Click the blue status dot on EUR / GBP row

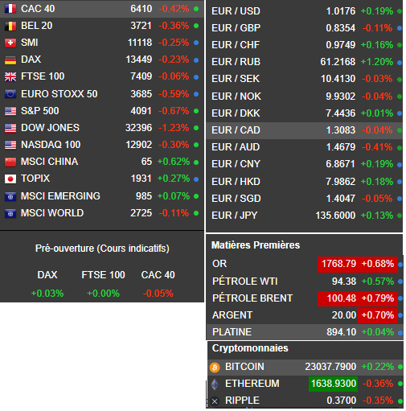pyautogui.click(x=400, y=28)
